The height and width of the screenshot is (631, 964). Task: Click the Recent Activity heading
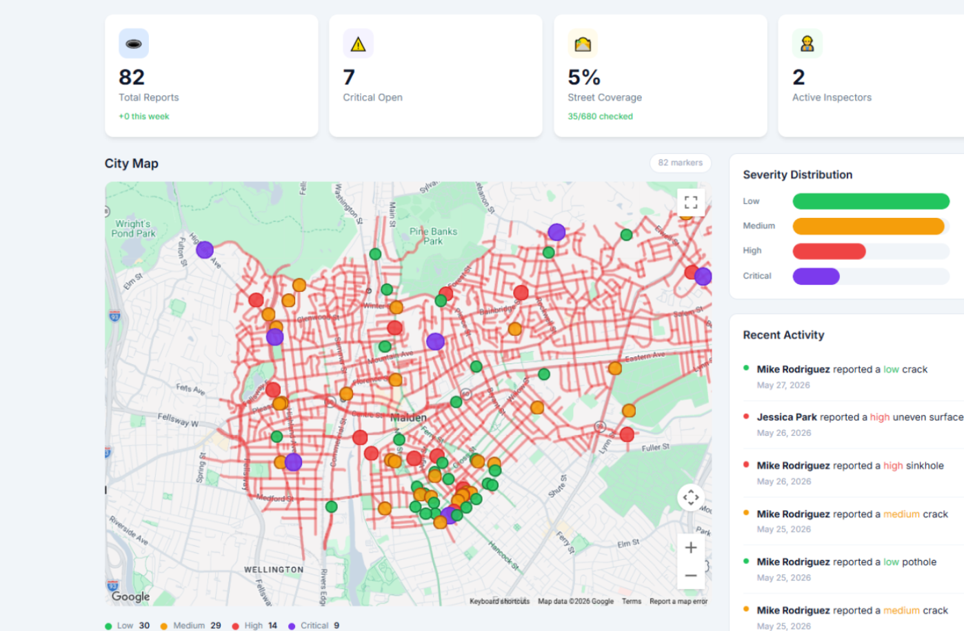coord(783,335)
